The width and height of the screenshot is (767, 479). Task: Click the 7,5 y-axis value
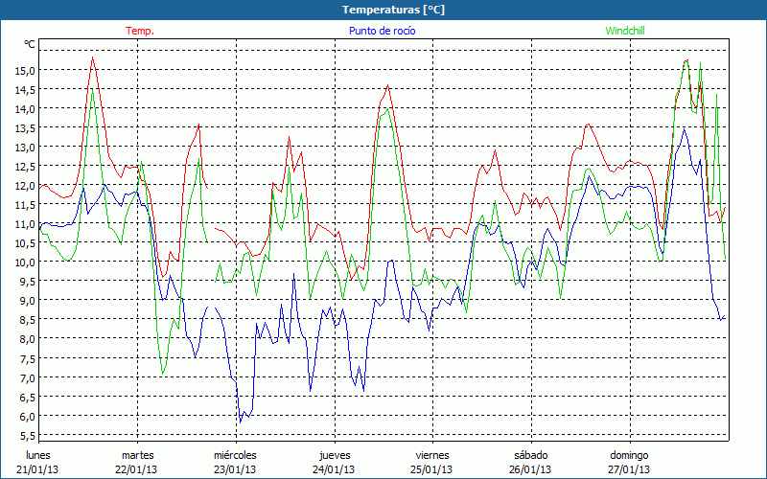point(27,358)
